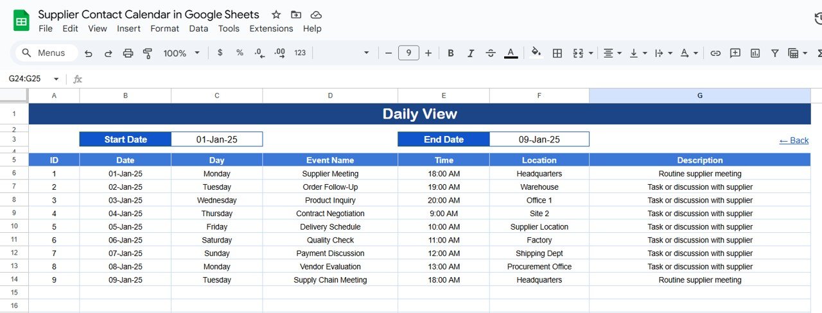The image size is (822, 313).
Task: Open the 100% zoom dropdown
Action: click(181, 53)
